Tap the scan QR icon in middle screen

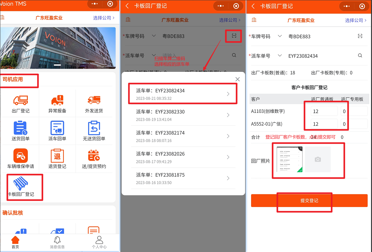click(x=234, y=36)
